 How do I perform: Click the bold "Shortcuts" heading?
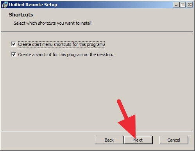point(21,15)
